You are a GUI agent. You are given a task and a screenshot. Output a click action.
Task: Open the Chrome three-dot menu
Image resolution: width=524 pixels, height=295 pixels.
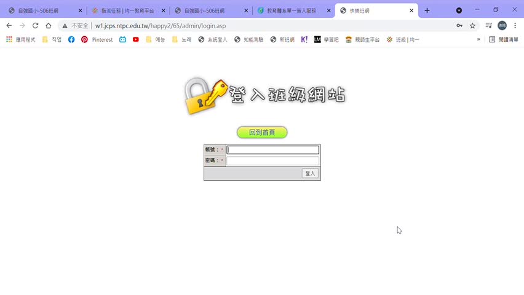click(515, 26)
